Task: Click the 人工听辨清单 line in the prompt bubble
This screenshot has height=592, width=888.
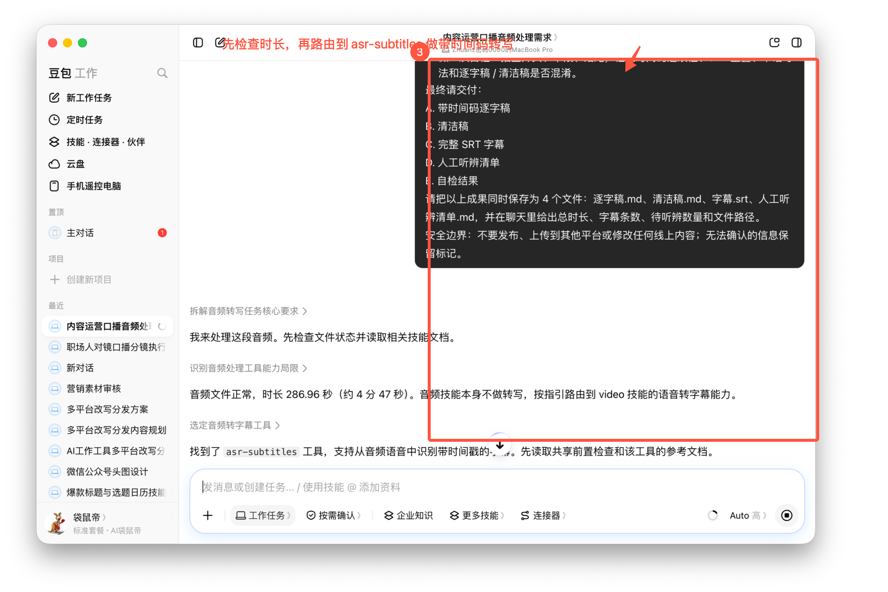Action: click(463, 162)
